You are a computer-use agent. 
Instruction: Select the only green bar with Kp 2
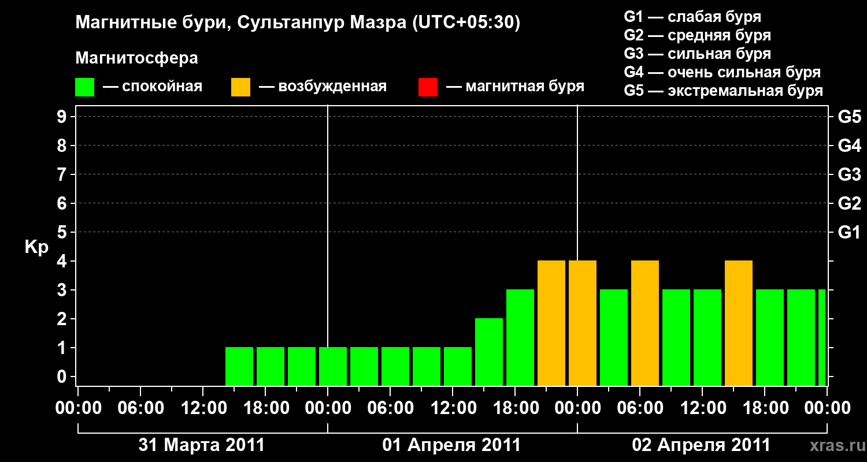489,351
